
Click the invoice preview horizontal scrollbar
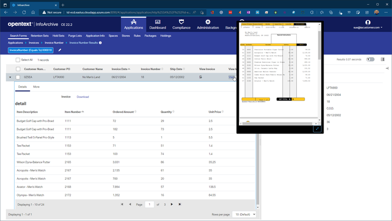(278, 124)
